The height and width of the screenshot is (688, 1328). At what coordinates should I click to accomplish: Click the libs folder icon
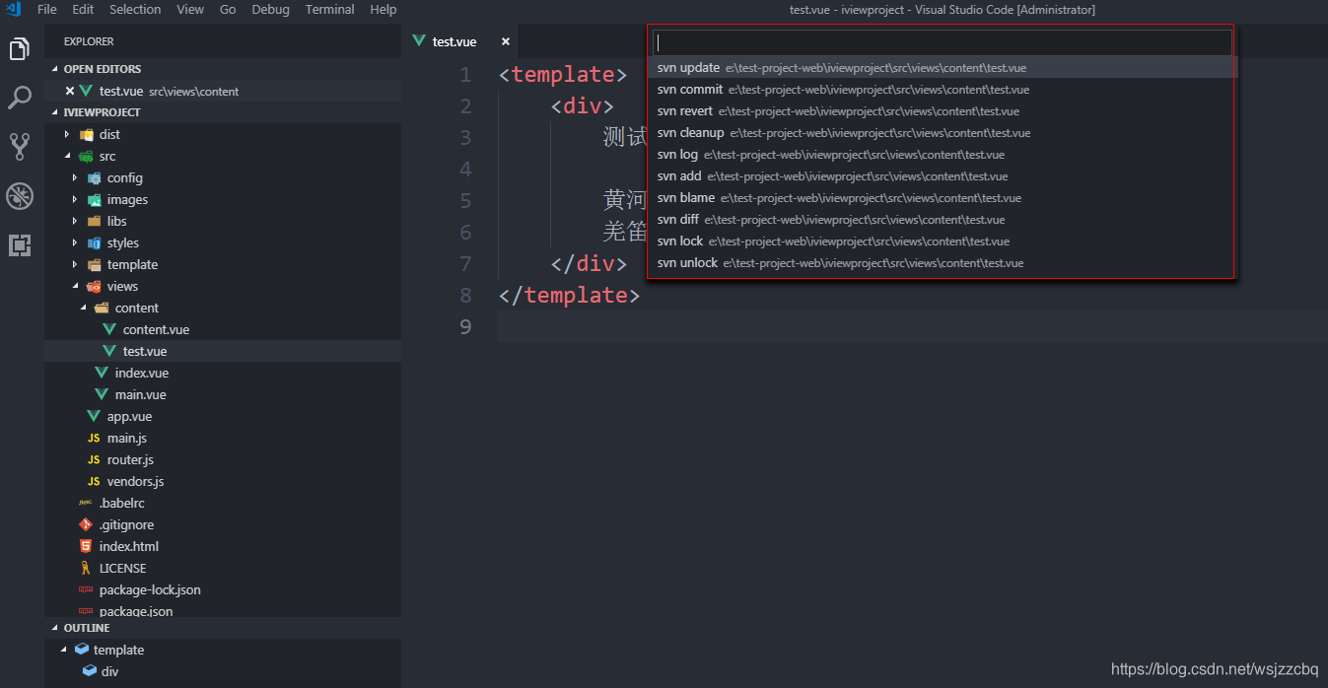pyautogui.click(x=95, y=221)
